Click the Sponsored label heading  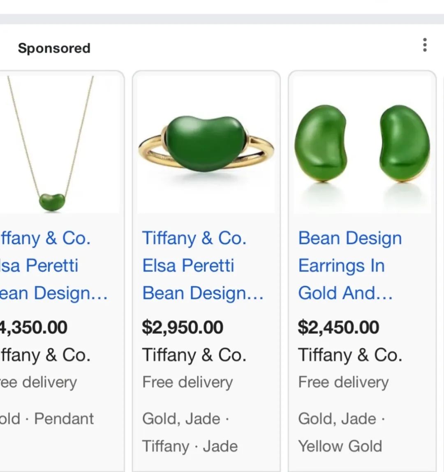[54, 48]
